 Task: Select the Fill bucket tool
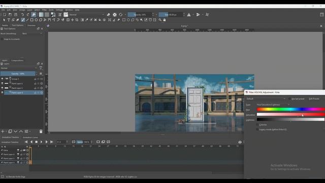click(100, 20)
